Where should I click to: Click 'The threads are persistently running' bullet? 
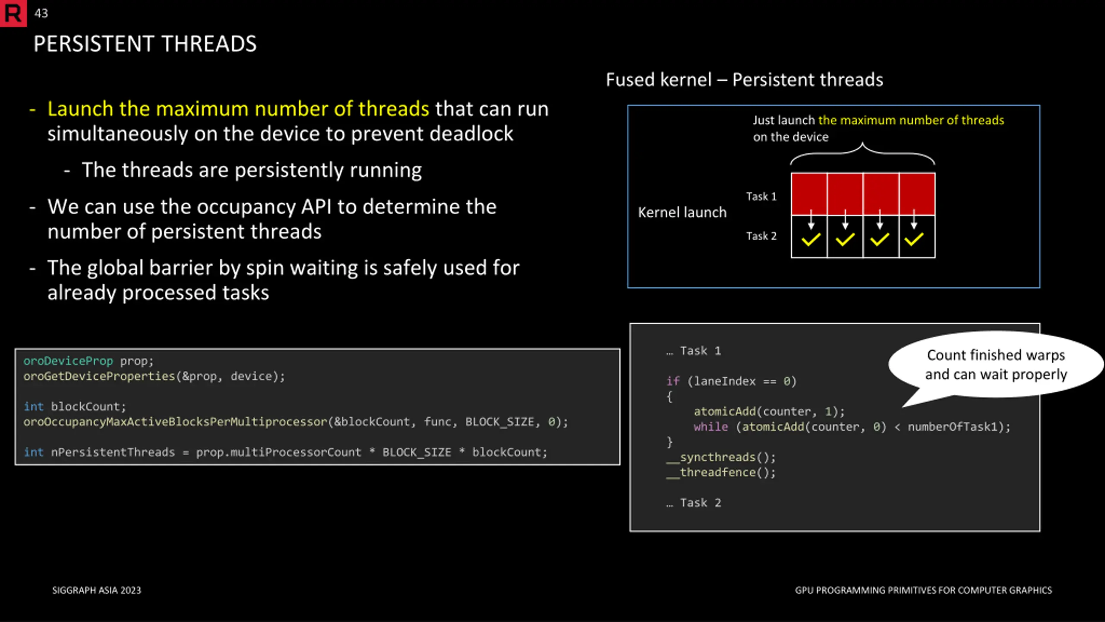252,170
